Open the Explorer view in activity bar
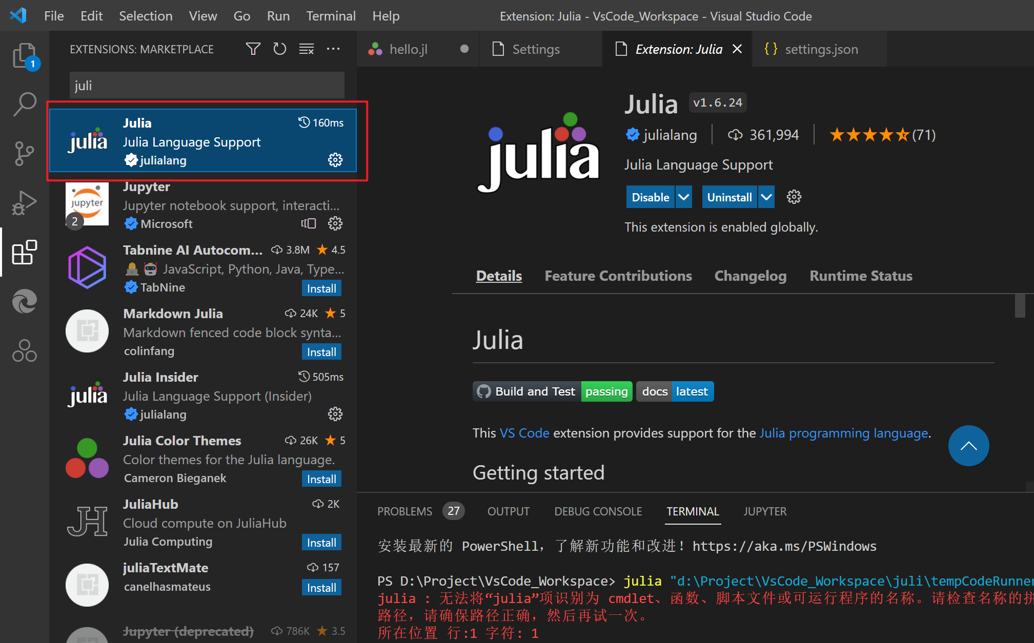Viewport: 1034px width, 643px height. pyautogui.click(x=24, y=55)
